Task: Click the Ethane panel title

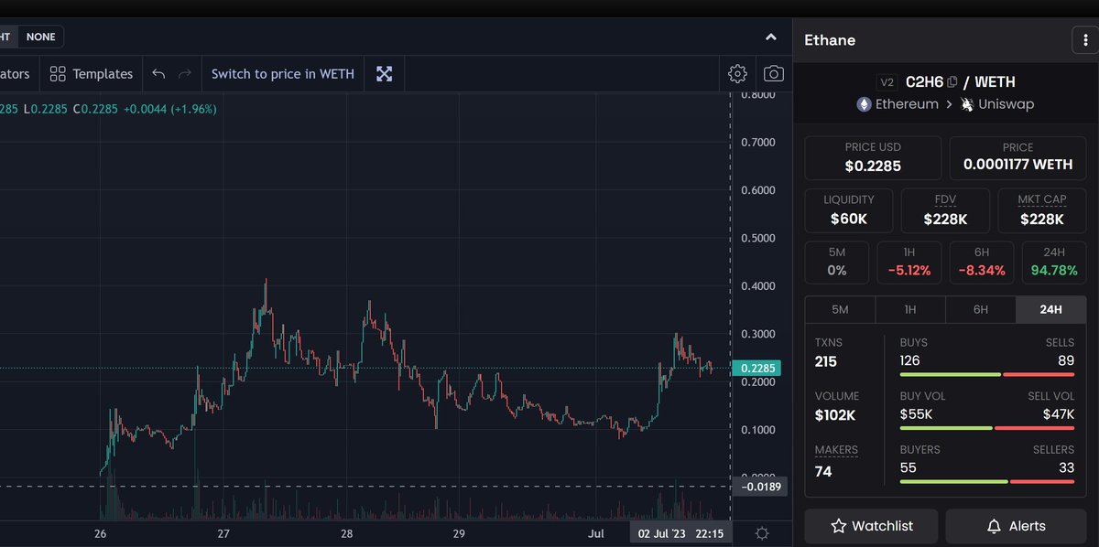Action: (x=830, y=40)
